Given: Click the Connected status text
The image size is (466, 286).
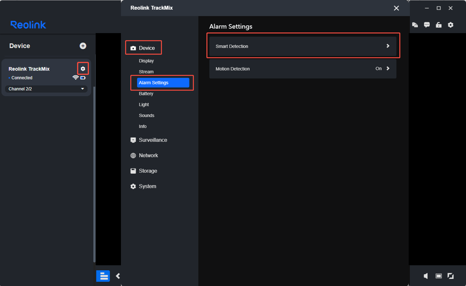Looking at the screenshot, I should (x=22, y=78).
